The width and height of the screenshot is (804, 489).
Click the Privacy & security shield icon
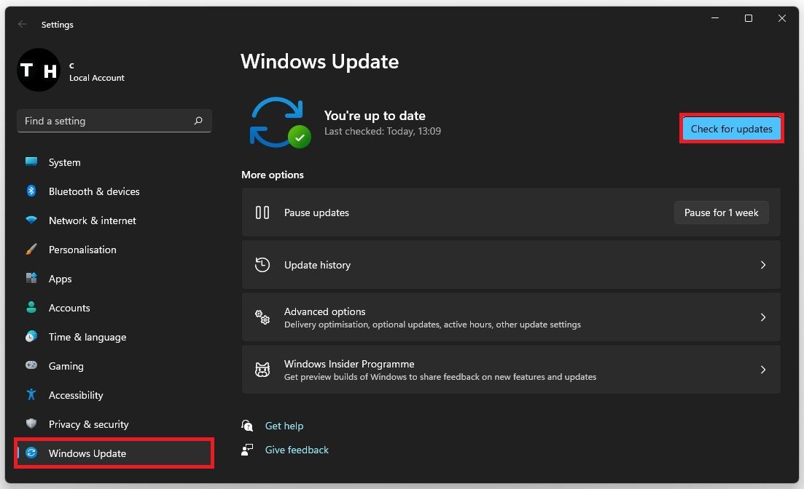point(31,424)
